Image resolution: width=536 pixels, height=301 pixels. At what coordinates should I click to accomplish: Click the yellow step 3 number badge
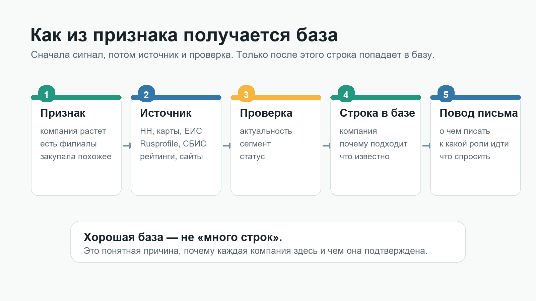coord(246,94)
